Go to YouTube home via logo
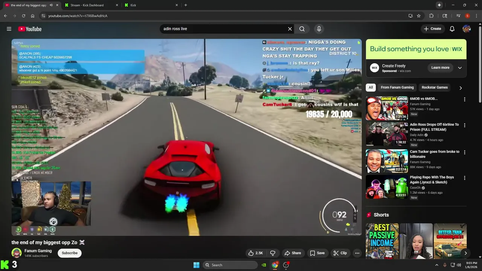The width and height of the screenshot is (482, 271). 30,29
